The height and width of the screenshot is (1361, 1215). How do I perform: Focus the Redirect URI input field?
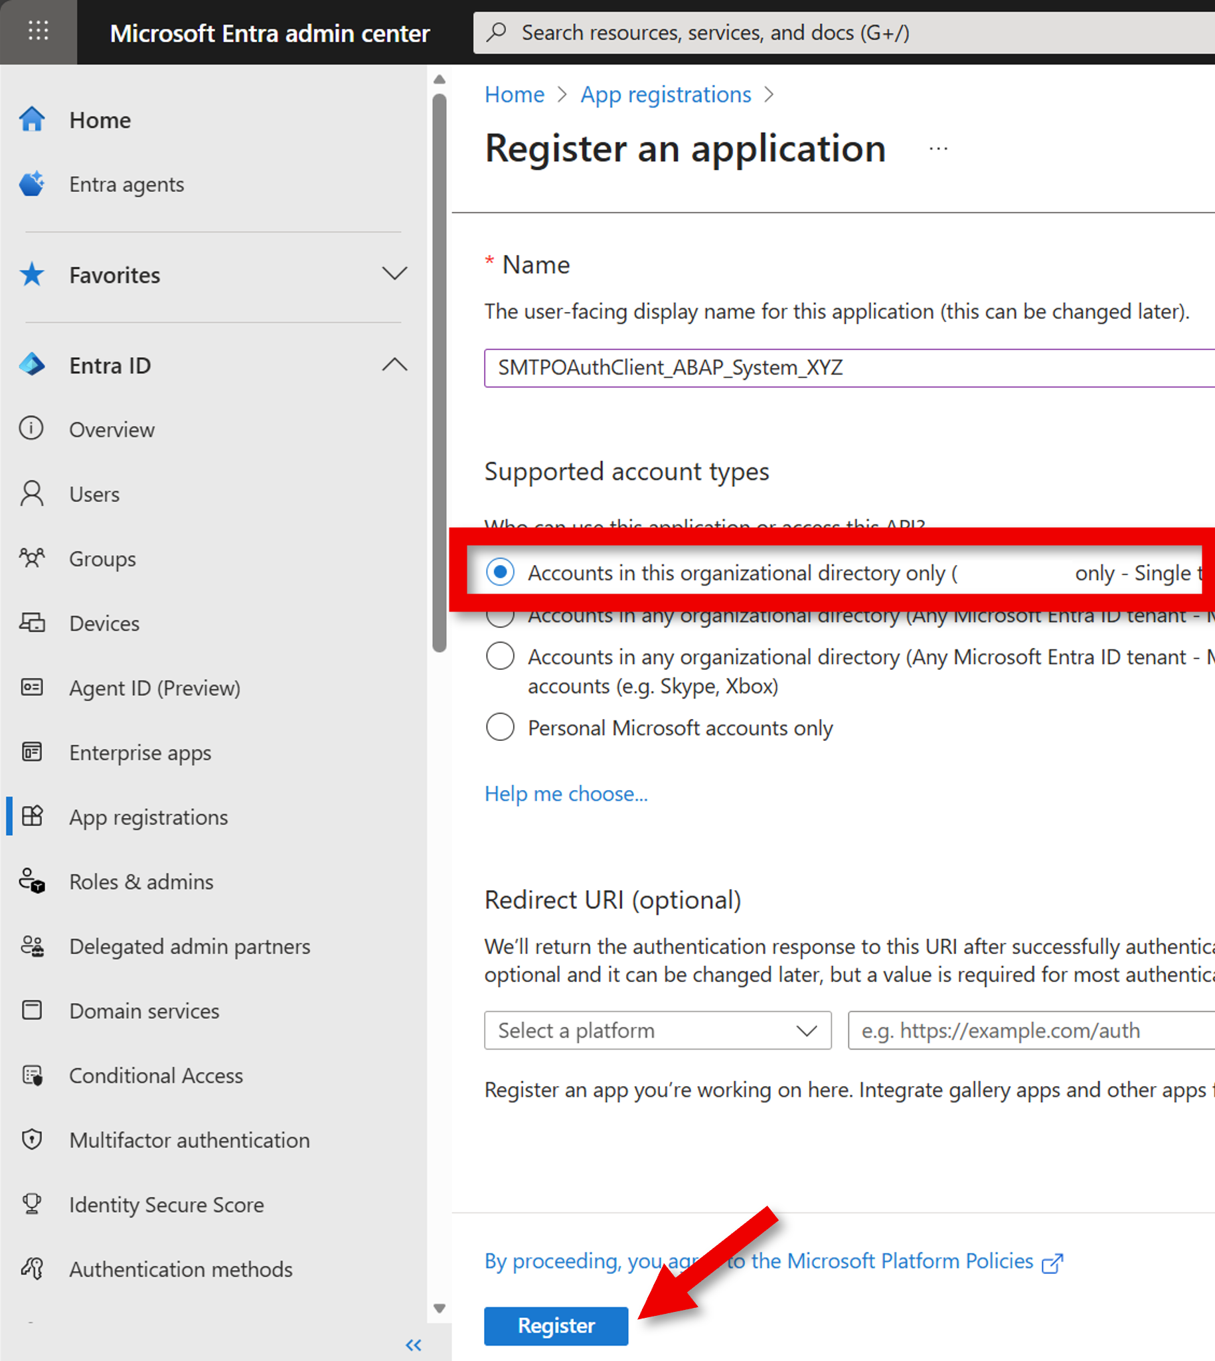click(x=1031, y=1030)
